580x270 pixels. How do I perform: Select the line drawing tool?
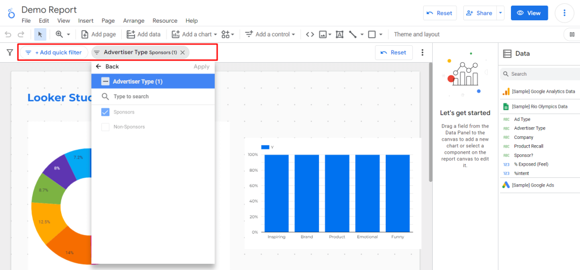point(352,34)
